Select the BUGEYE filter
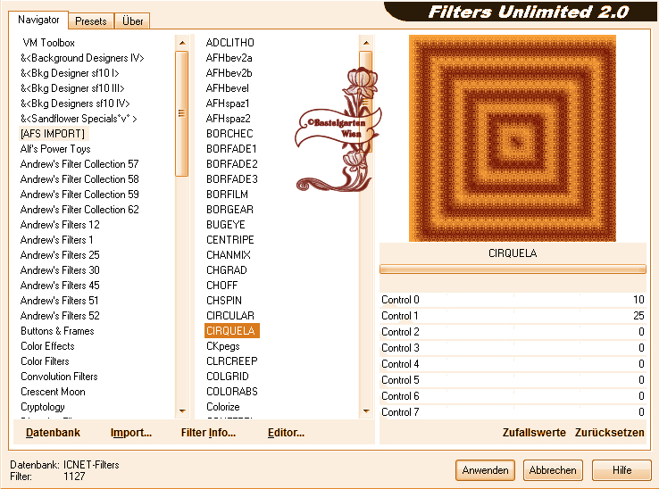659x489 pixels. point(226,225)
